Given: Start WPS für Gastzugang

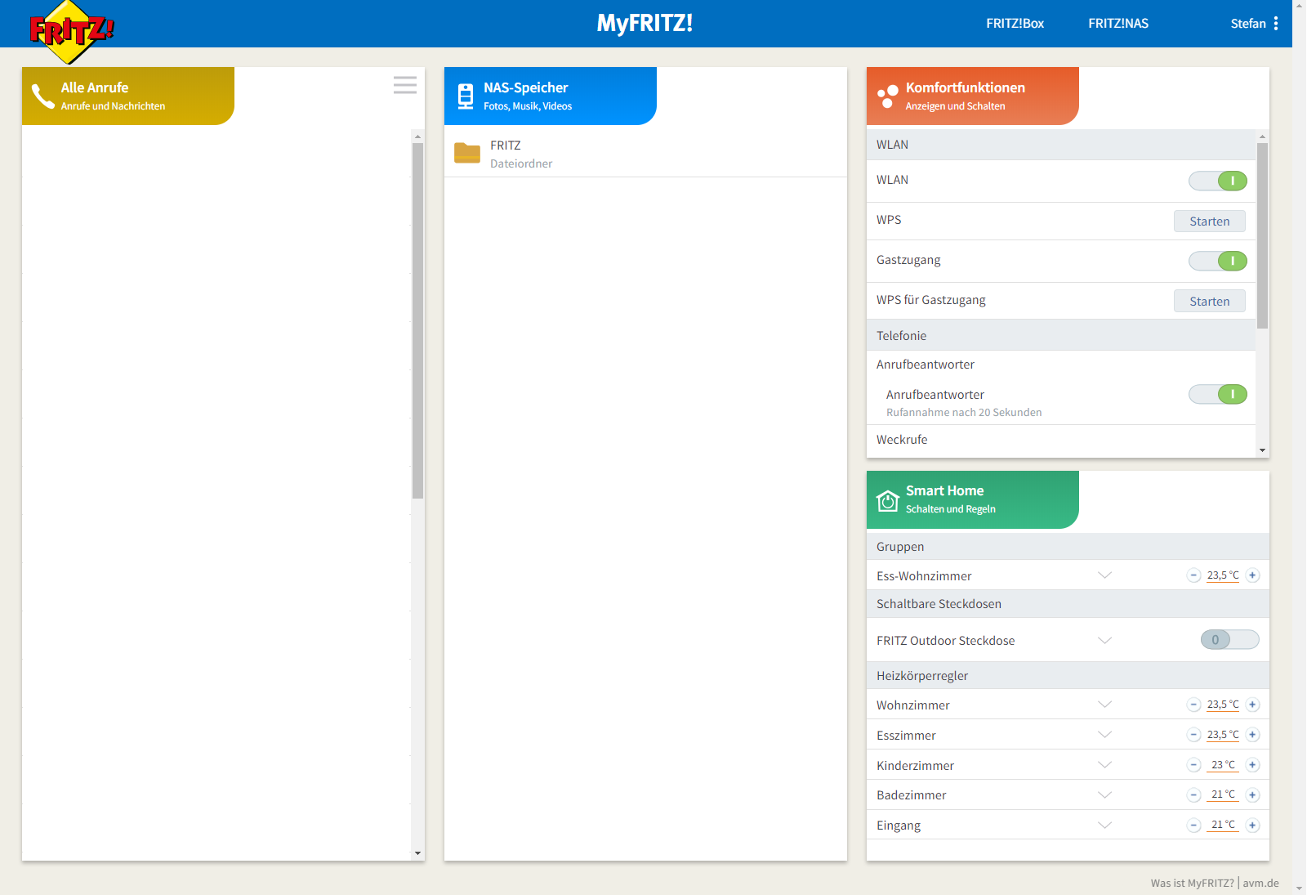Looking at the screenshot, I should pos(1210,302).
